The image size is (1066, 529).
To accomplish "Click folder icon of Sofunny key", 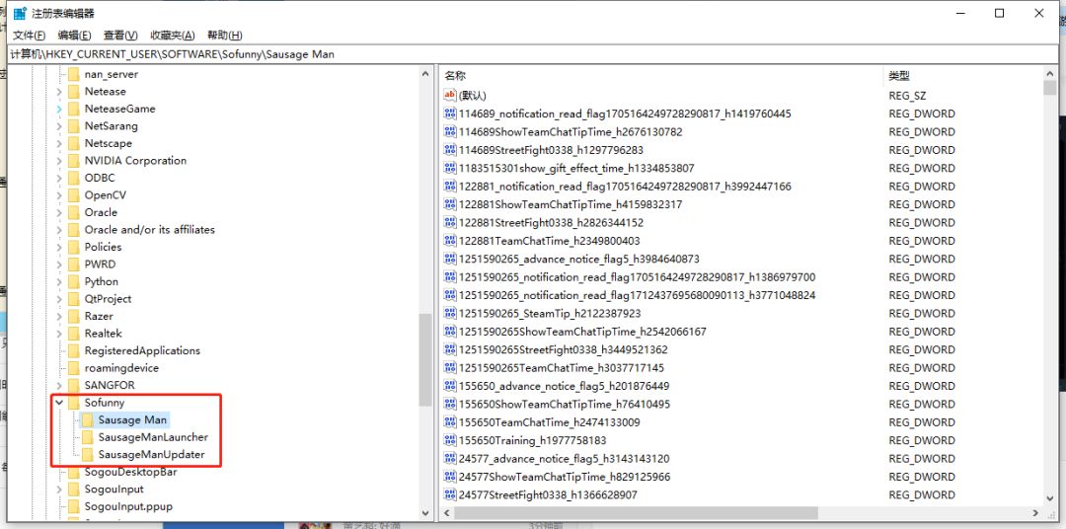I will [73, 403].
